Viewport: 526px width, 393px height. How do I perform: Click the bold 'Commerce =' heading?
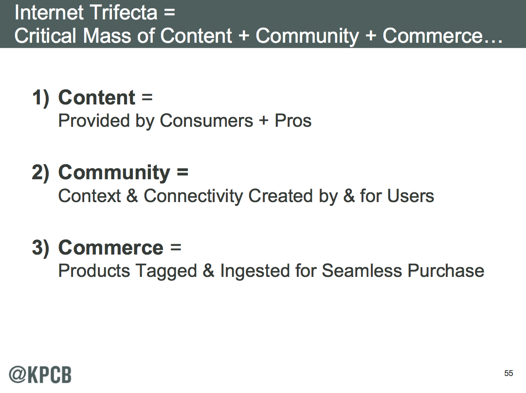pos(120,248)
